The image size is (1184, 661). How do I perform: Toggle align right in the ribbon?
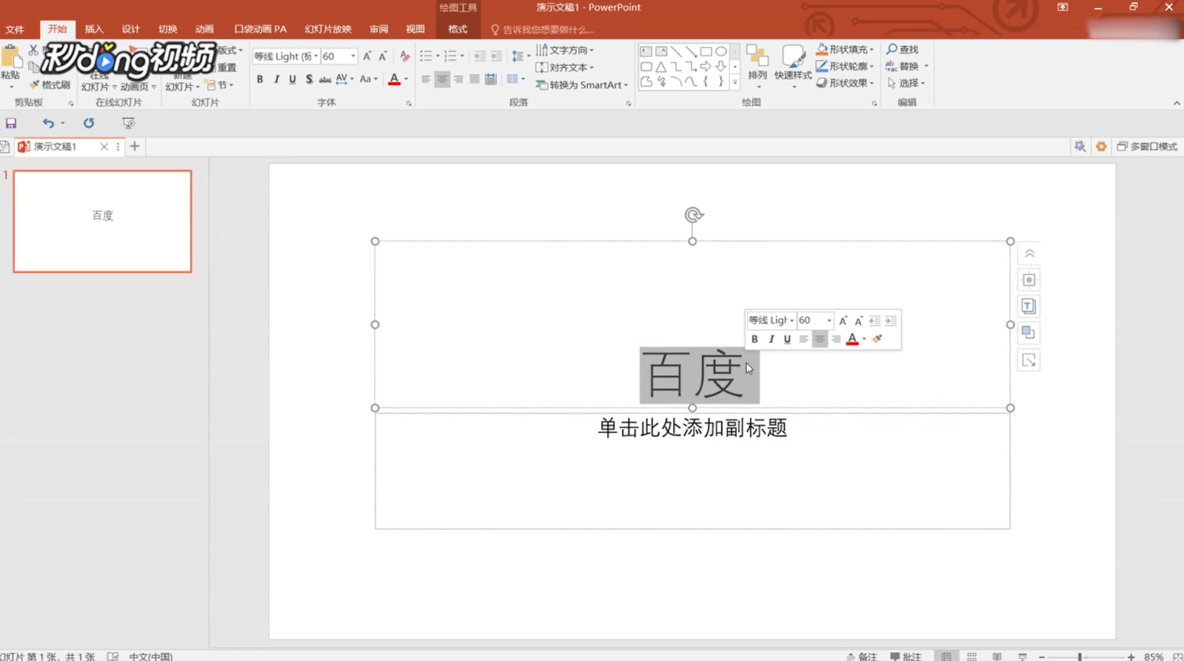pyautogui.click(x=458, y=79)
